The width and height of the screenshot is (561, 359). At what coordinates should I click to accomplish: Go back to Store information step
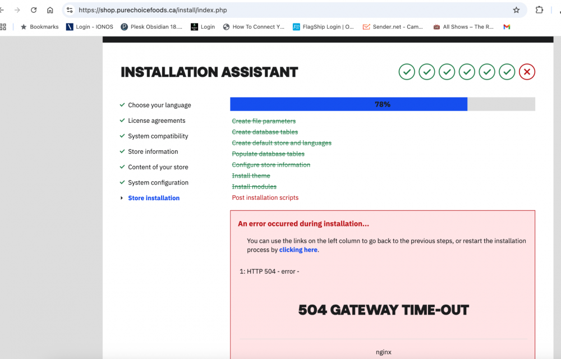tap(153, 151)
